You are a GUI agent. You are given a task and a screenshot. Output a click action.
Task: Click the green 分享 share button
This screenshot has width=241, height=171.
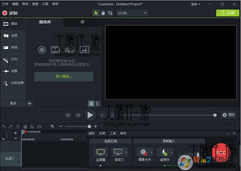tap(228, 13)
